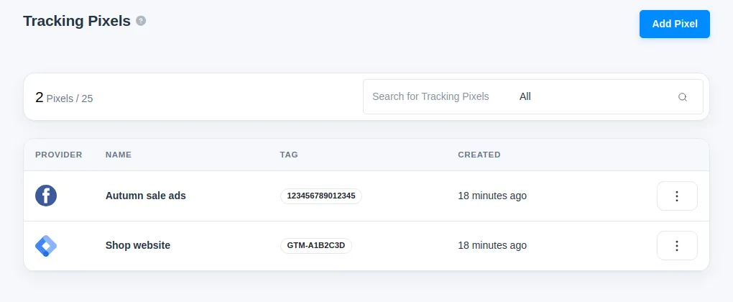
Task: Click the NAME column header
Action: (119, 155)
